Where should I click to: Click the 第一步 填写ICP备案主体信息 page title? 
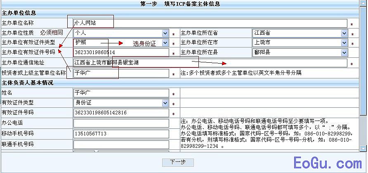(x=180, y=4)
